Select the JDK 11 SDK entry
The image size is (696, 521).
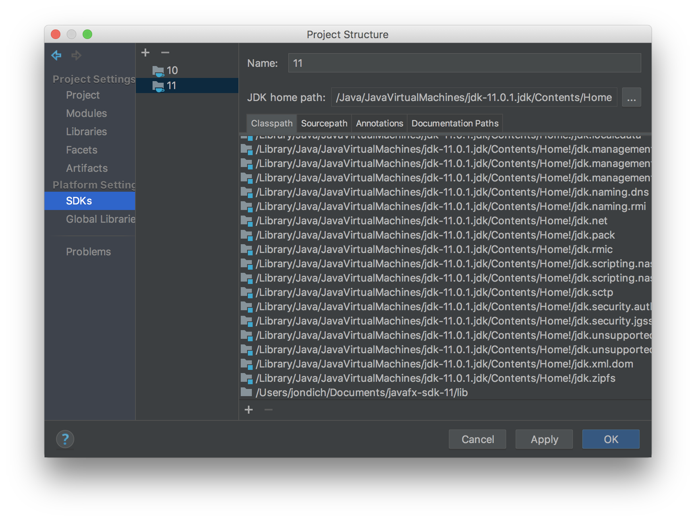click(x=172, y=86)
